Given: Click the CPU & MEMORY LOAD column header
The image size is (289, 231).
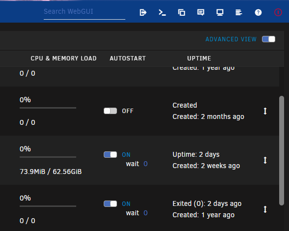Looking at the screenshot, I should click(63, 58).
